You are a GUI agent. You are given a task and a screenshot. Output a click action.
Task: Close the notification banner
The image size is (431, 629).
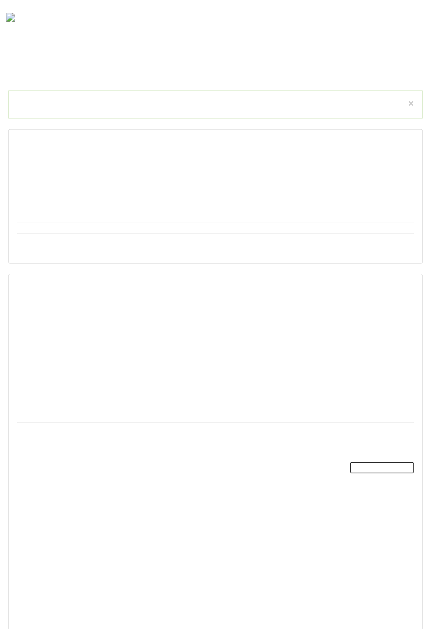click(411, 104)
